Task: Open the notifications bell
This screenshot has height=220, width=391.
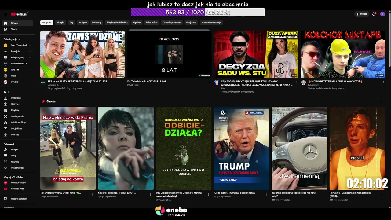Action: tap(374, 14)
